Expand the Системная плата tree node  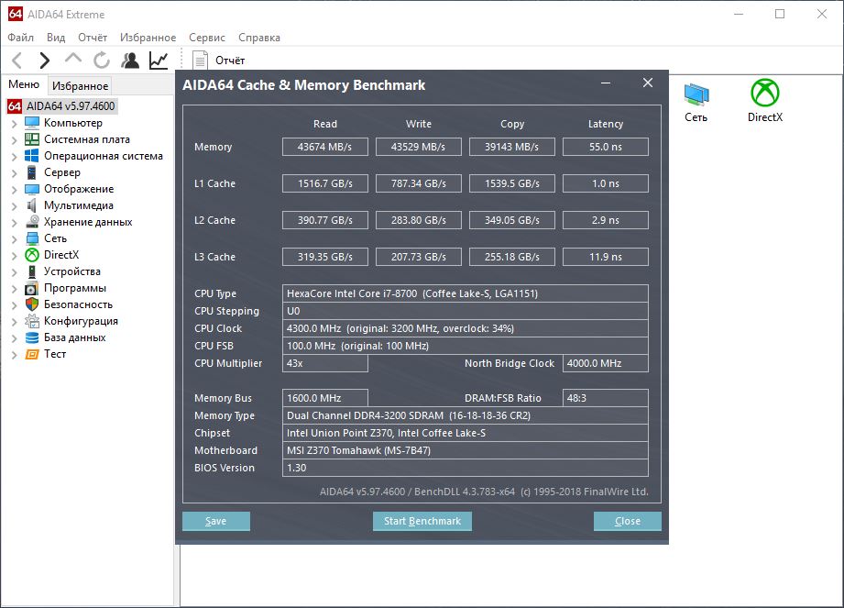15,140
